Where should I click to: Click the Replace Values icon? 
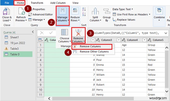click(x=114, y=20)
